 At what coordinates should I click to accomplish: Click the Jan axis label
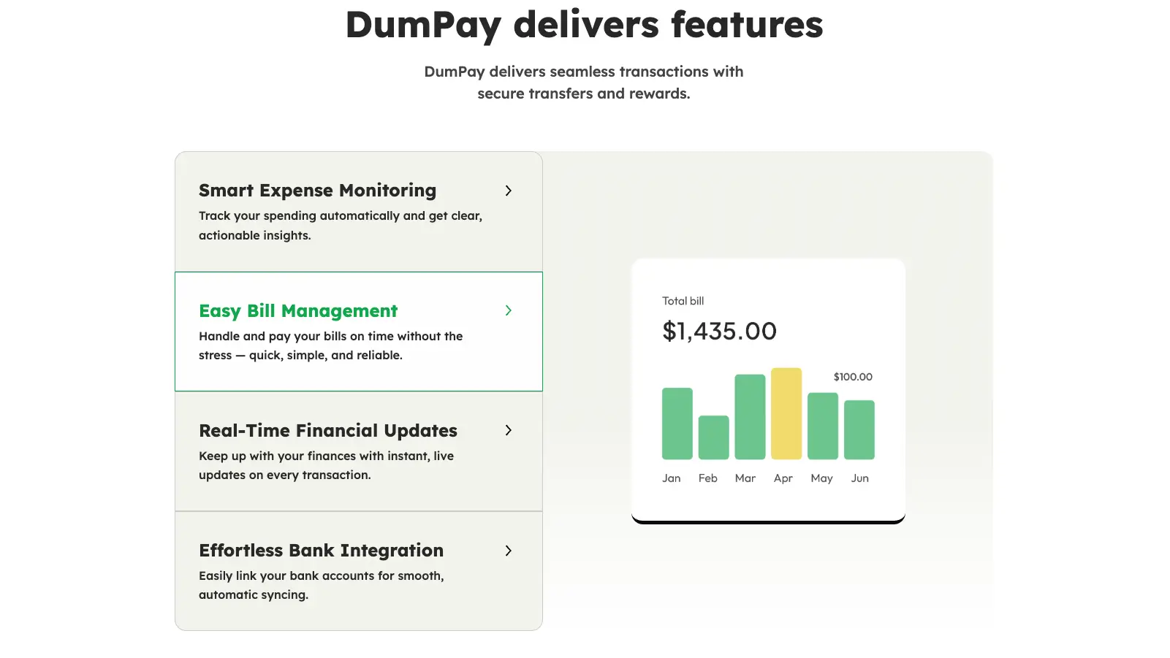[x=672, y=478]
